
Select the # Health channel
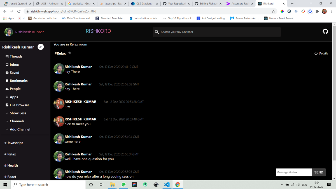(x=11, y=165)
